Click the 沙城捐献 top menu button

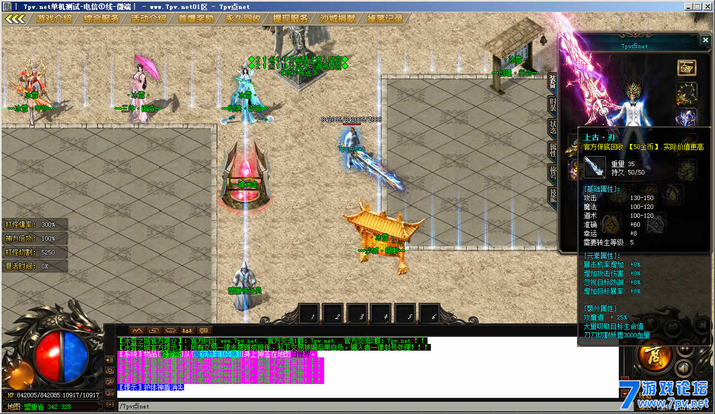pos(337,18)
